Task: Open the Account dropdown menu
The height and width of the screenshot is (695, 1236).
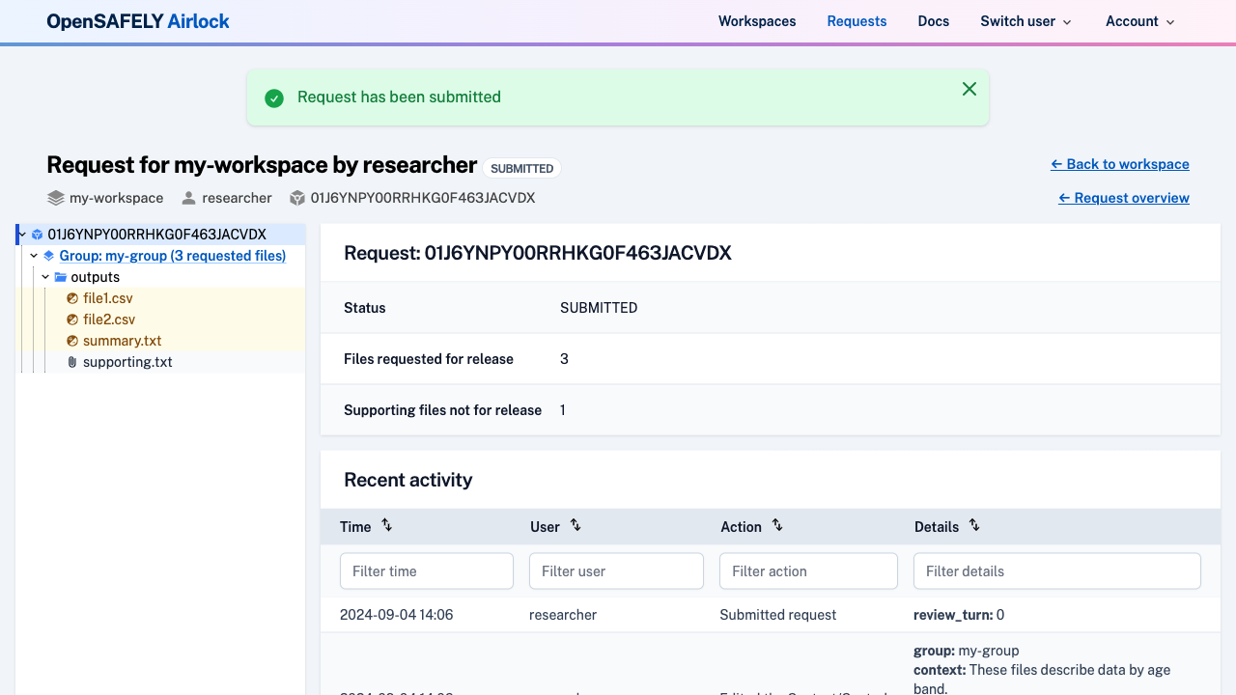Action: click(1139, 21)
